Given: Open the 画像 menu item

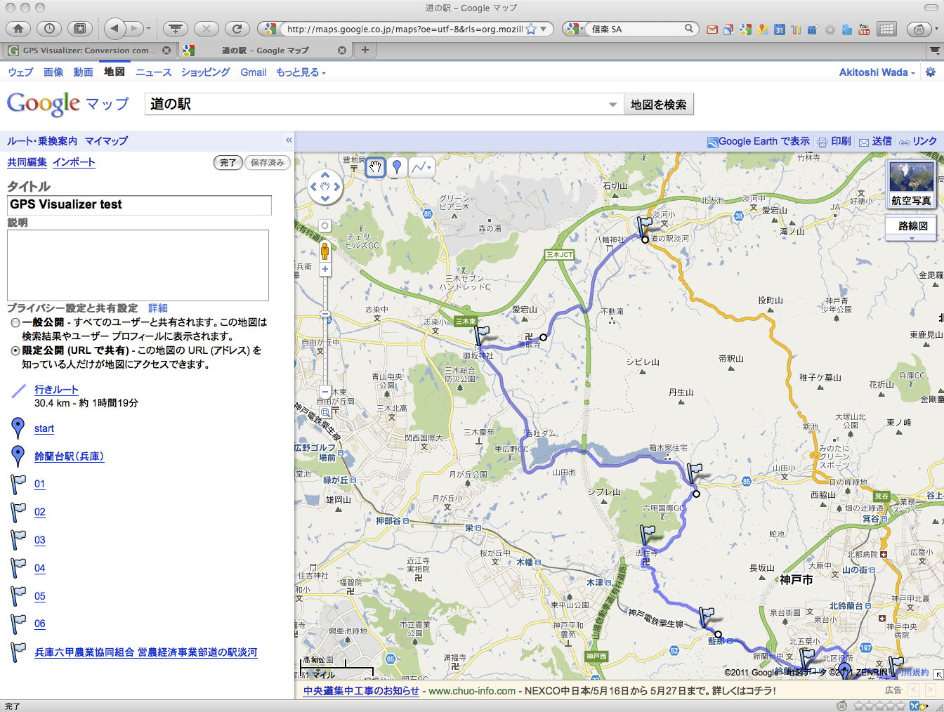Looking at the screenshot, I should pyautogui.click(x=53, y=72).
